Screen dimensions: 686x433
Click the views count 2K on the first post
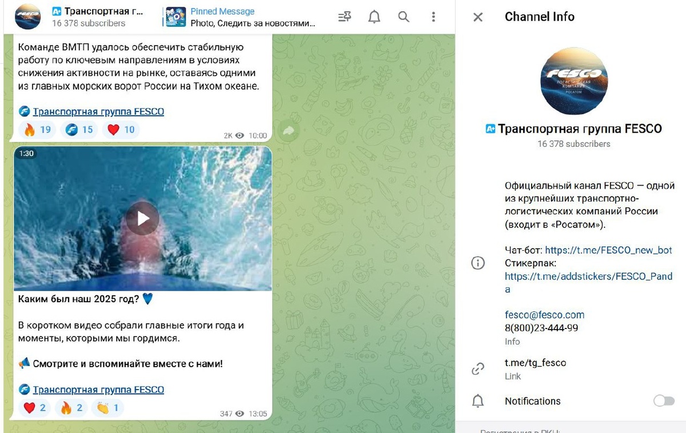(x=234, y=135)
